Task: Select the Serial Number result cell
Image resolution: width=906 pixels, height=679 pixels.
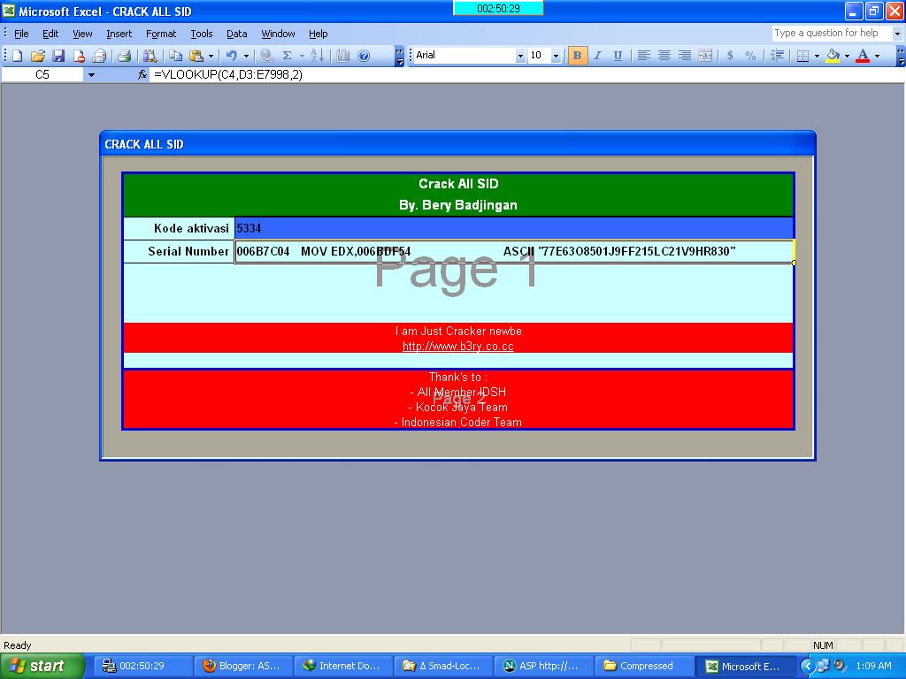Action: [514, 252]
